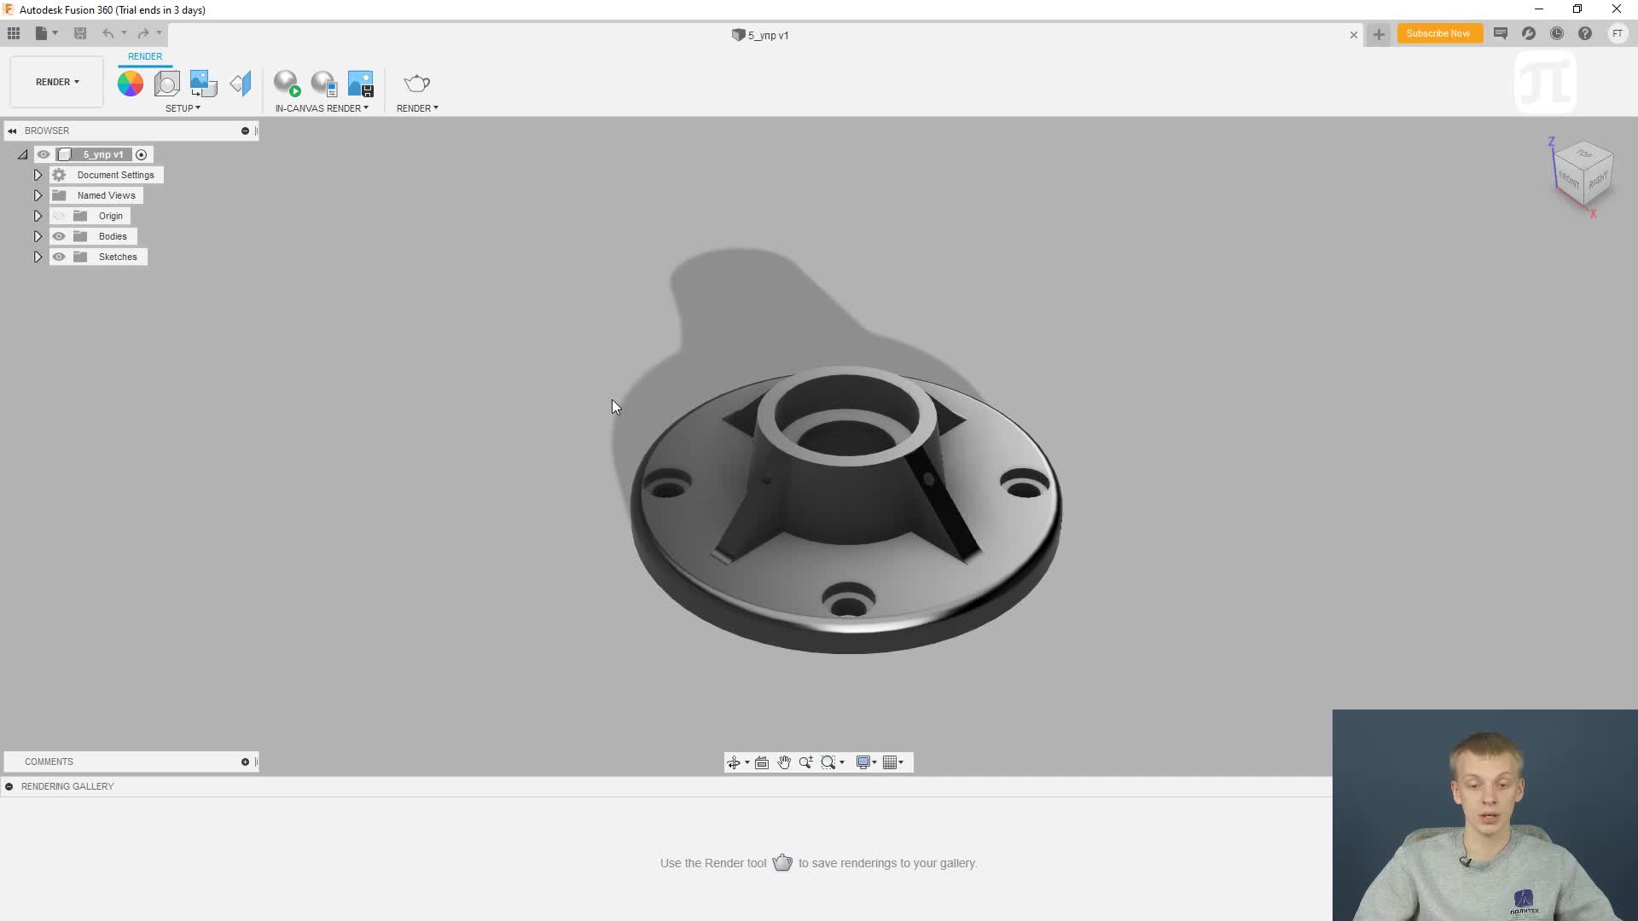The width and height of the screenshot is (1638, 921).
Task: Activate 5_упр v1 component radio button
Action: tap(142, 154)
